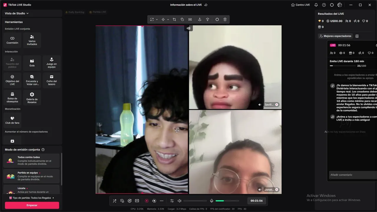The image size is (377, 212).
Task: Switch to Daily Ranking tab
Action: pos(75,12)
